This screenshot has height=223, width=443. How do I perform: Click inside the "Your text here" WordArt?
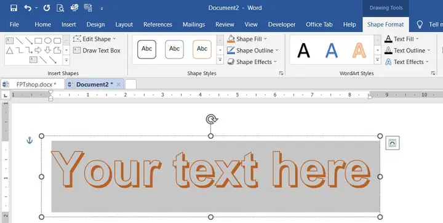(x=210, y=170)
